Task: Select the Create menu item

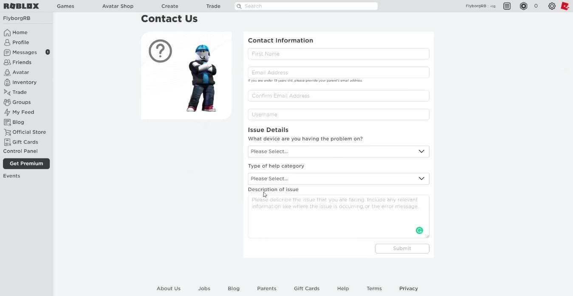Action: pos(169,6)
